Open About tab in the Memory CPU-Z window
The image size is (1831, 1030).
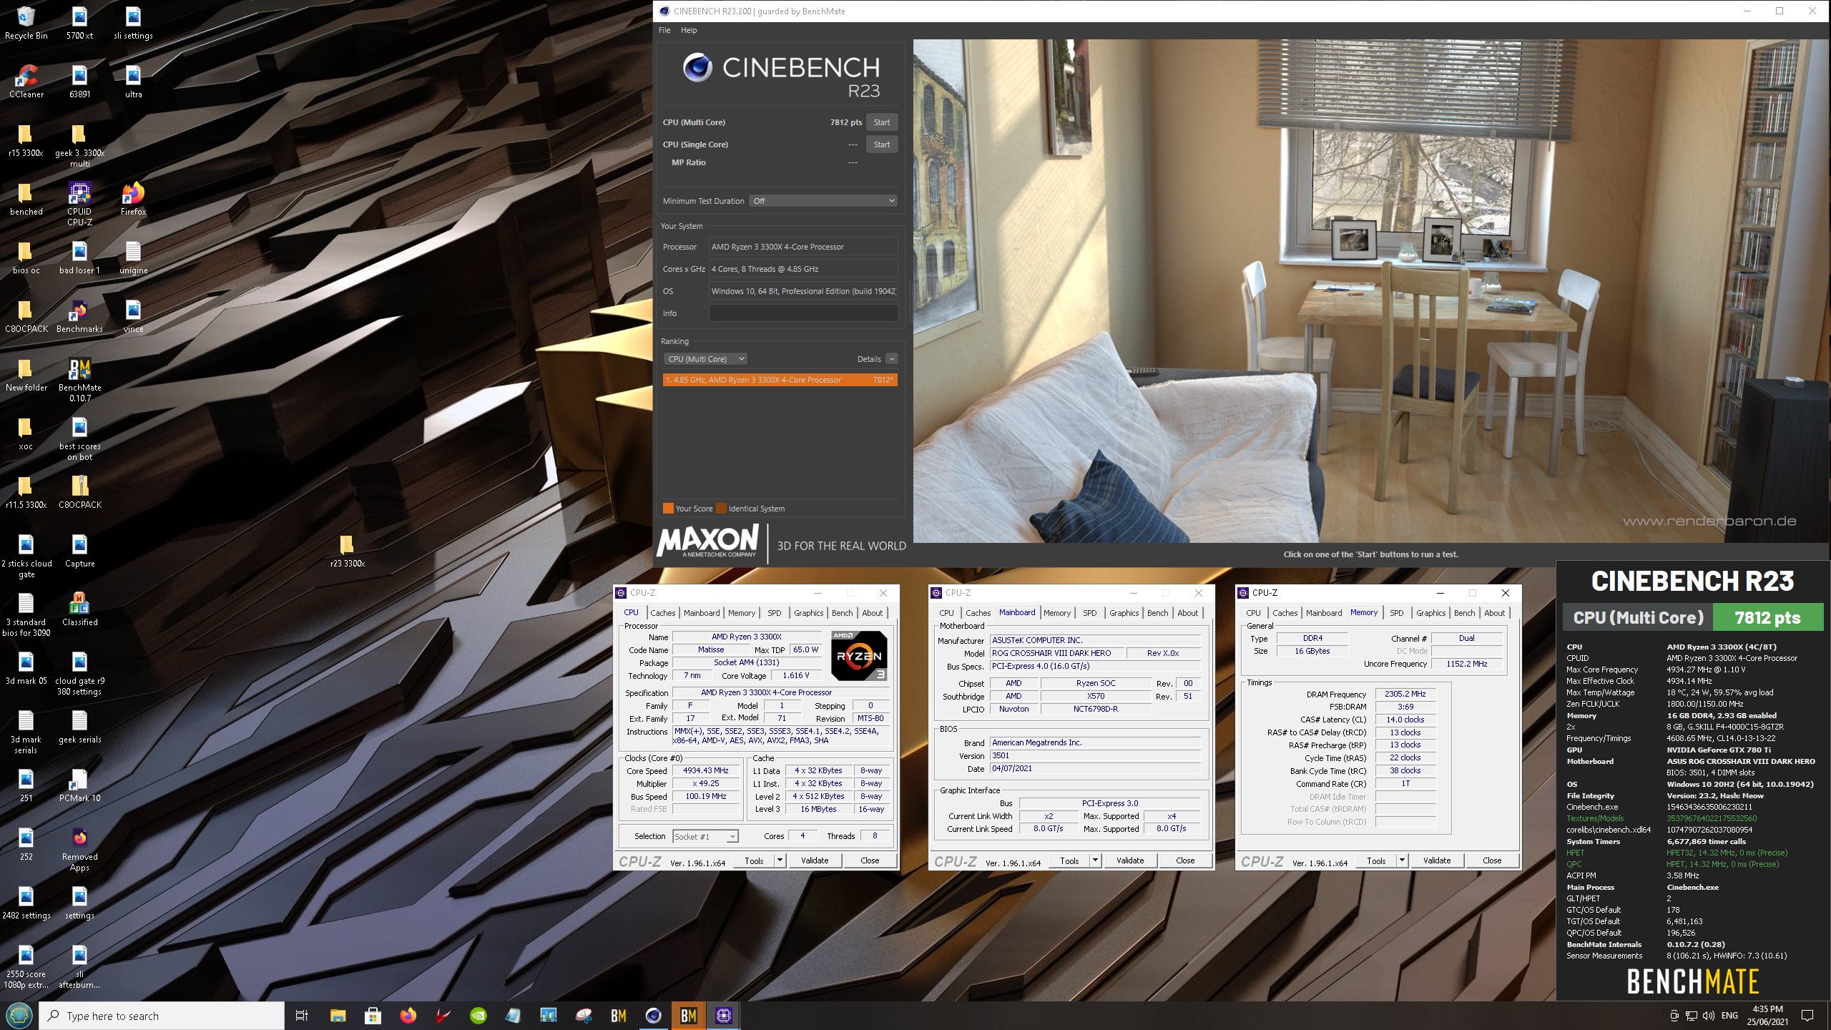click(x=1494, y=613)
